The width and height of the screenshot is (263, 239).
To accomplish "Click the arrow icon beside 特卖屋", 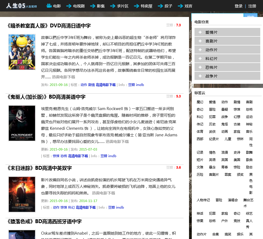I will coord(136,6).
